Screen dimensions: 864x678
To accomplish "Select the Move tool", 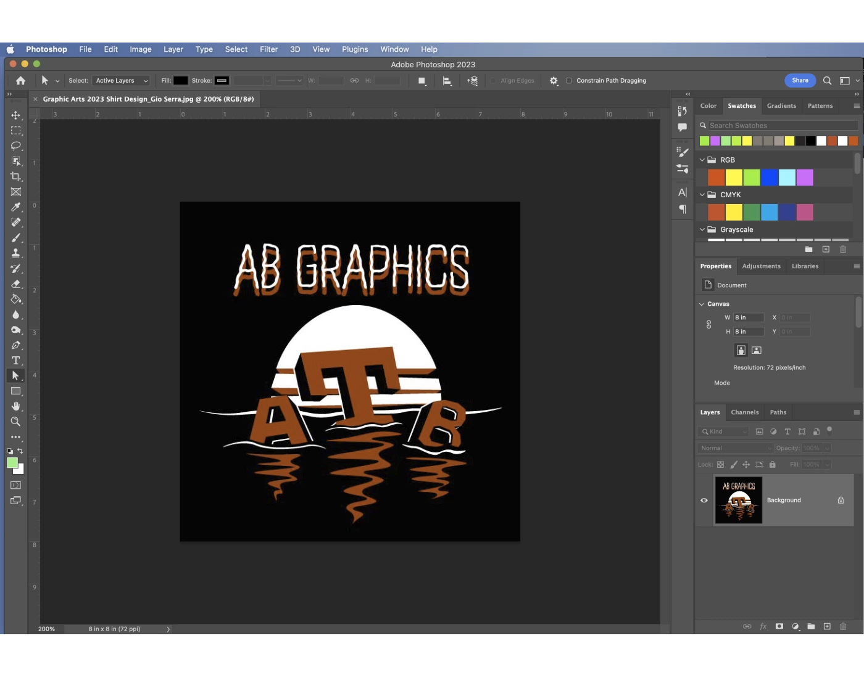I will [16, 115].
